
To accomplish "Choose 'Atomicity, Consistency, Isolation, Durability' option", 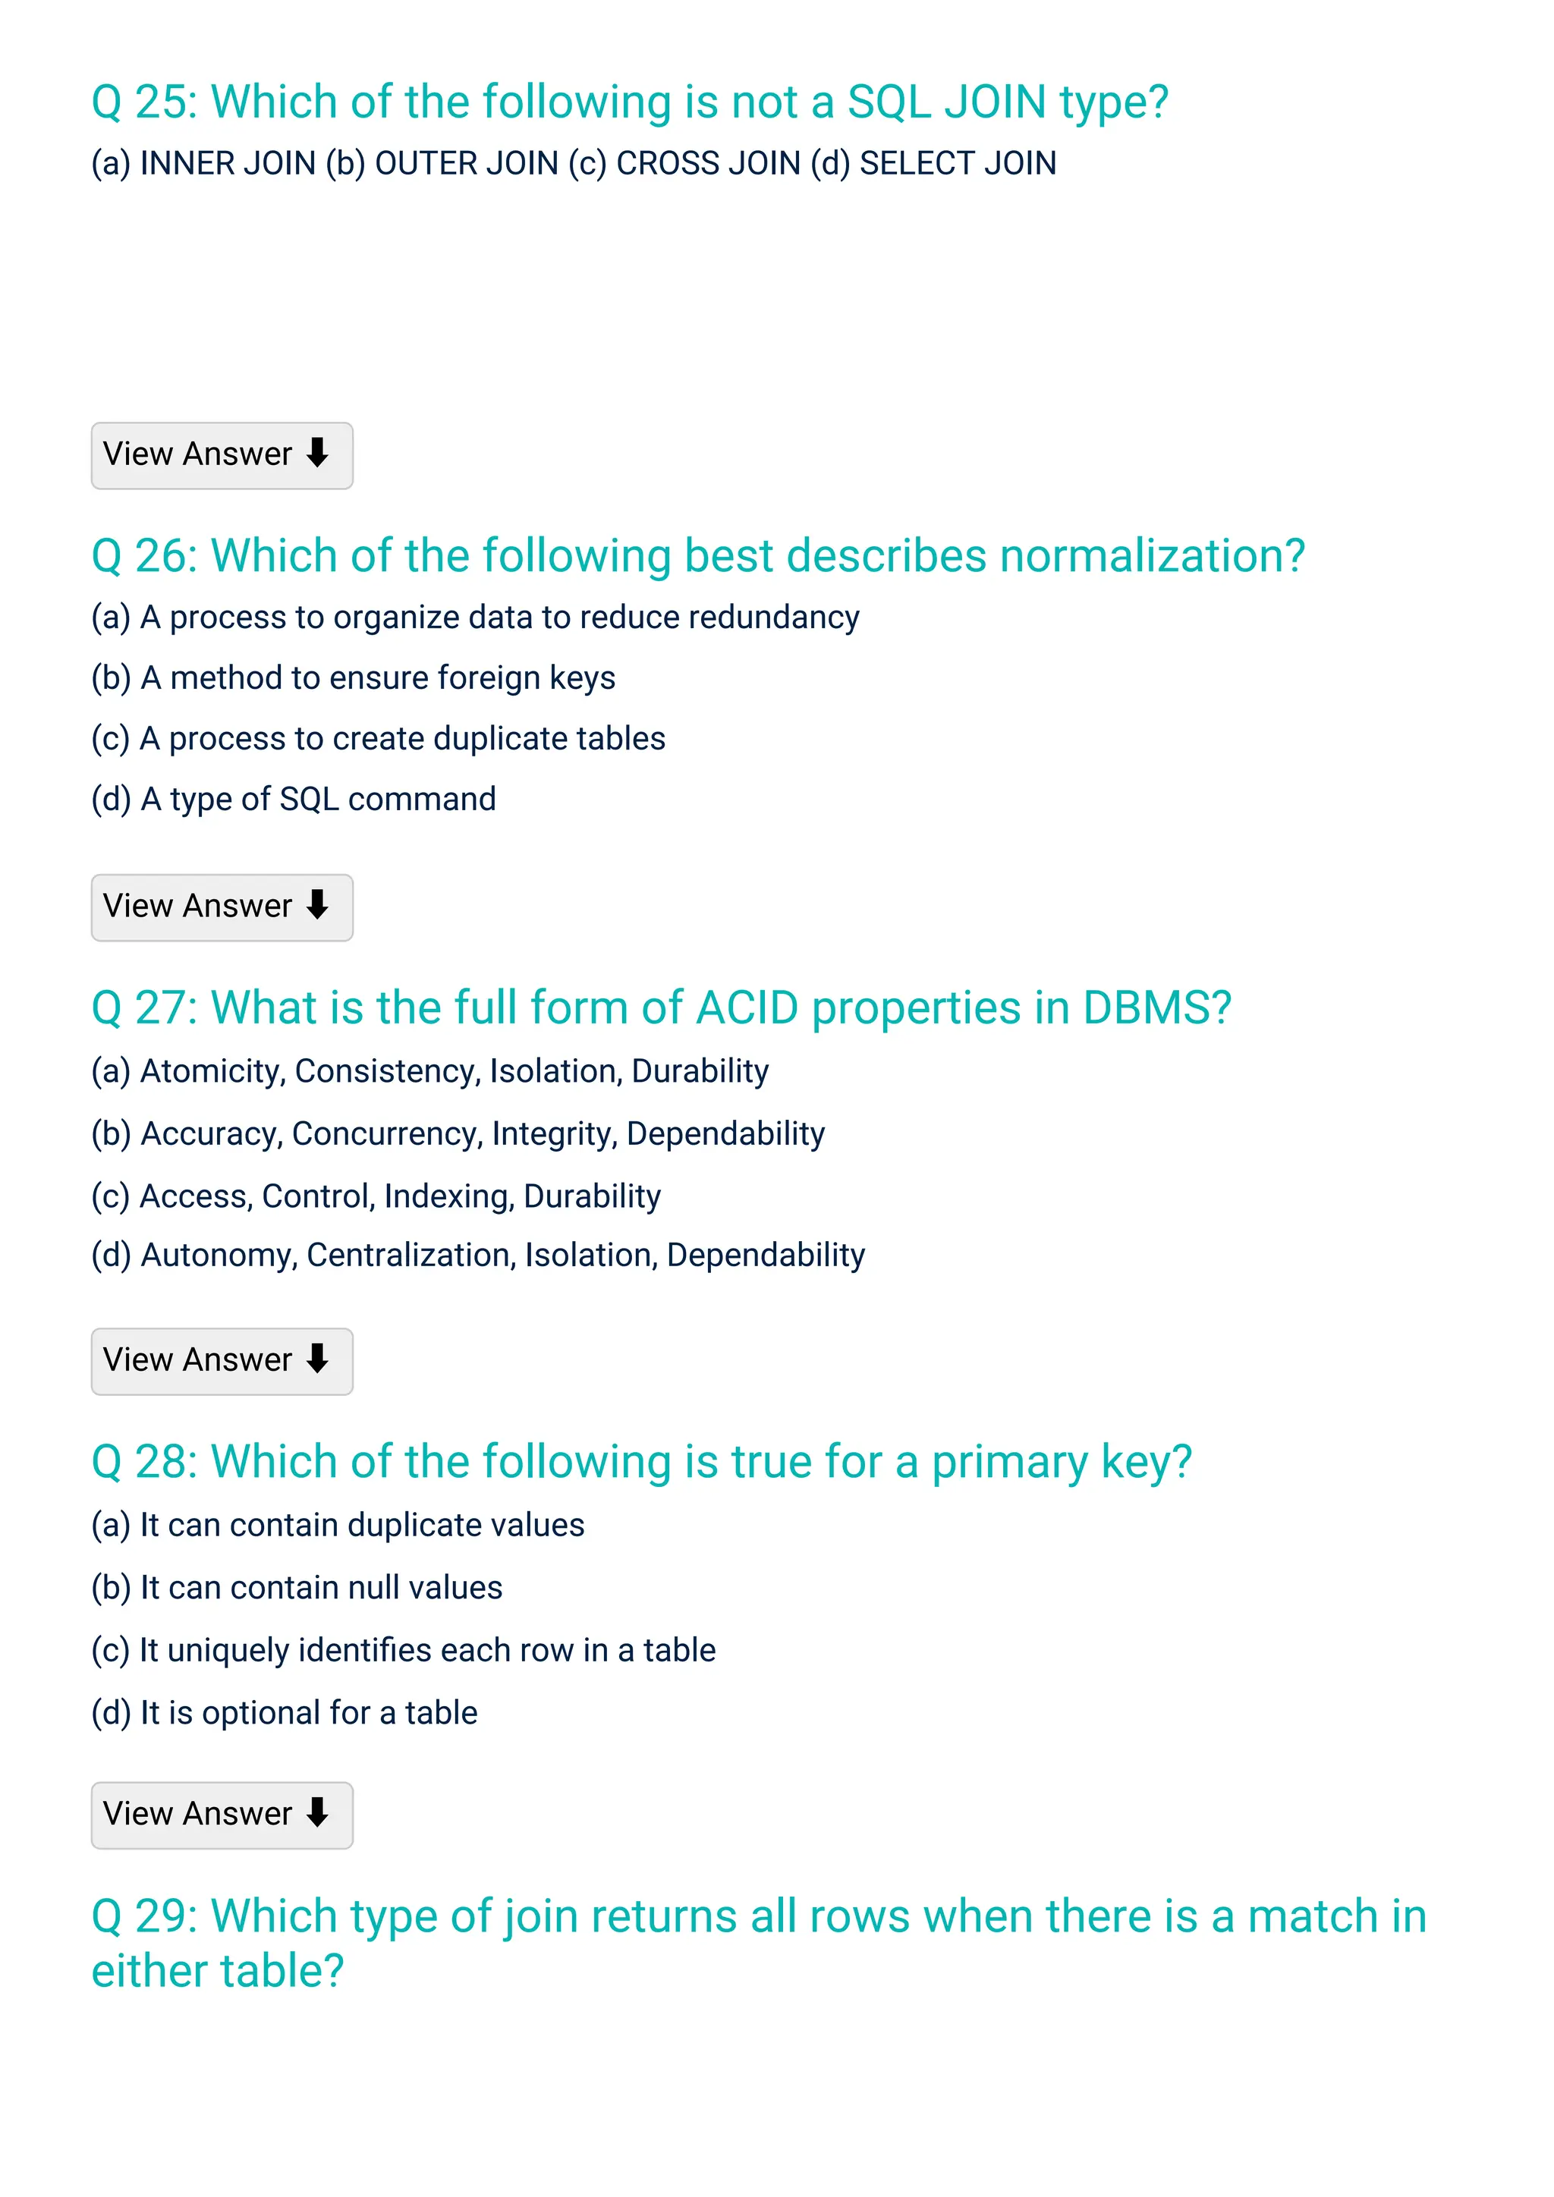I will point(429,1070).
